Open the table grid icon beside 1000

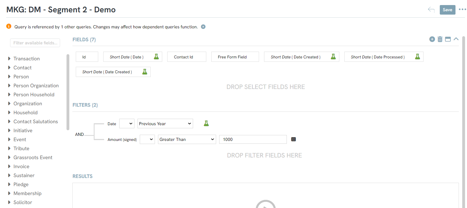294,139
